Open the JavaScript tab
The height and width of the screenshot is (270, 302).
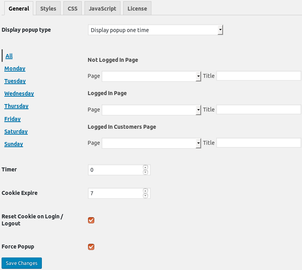(102, 9)
